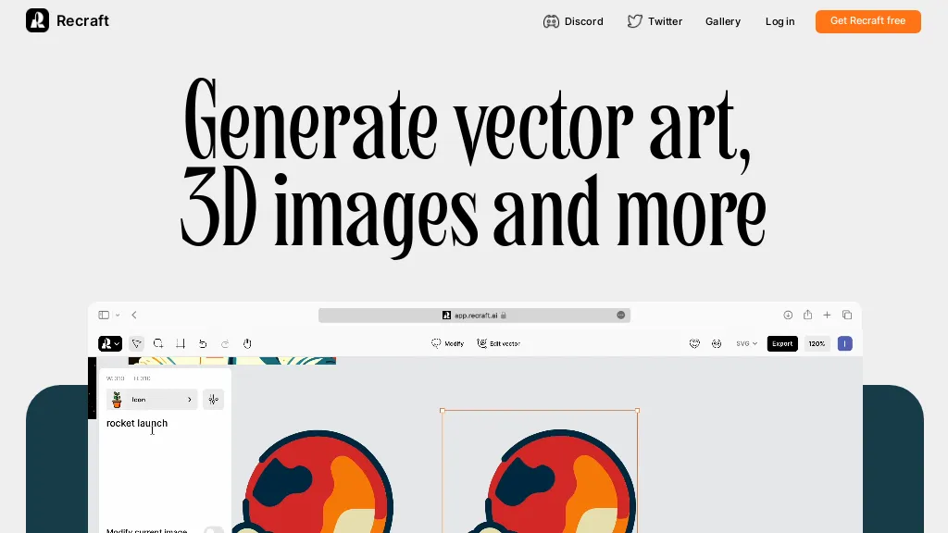Screen dimensions: 948x533
Task: Open the style adjustment sliders icon
Action: (x=213, y=400)
